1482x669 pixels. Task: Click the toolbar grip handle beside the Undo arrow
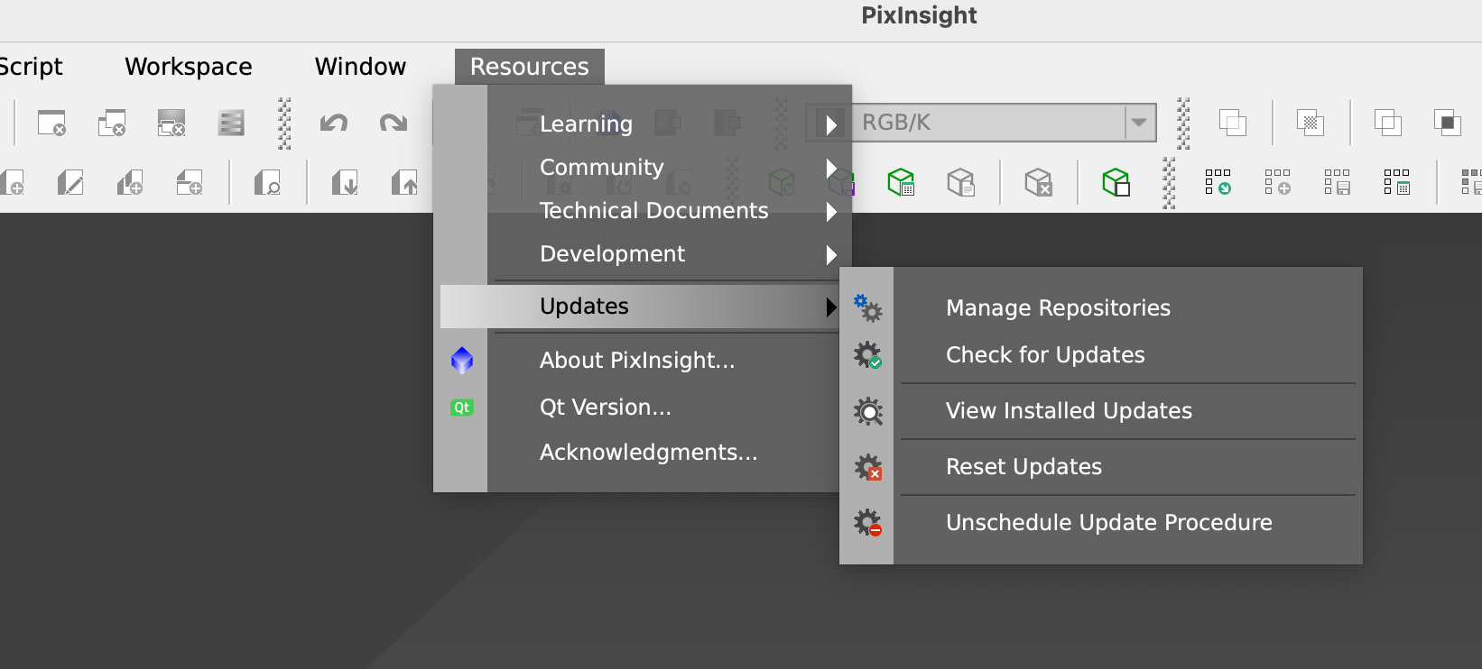click(284, 123)
